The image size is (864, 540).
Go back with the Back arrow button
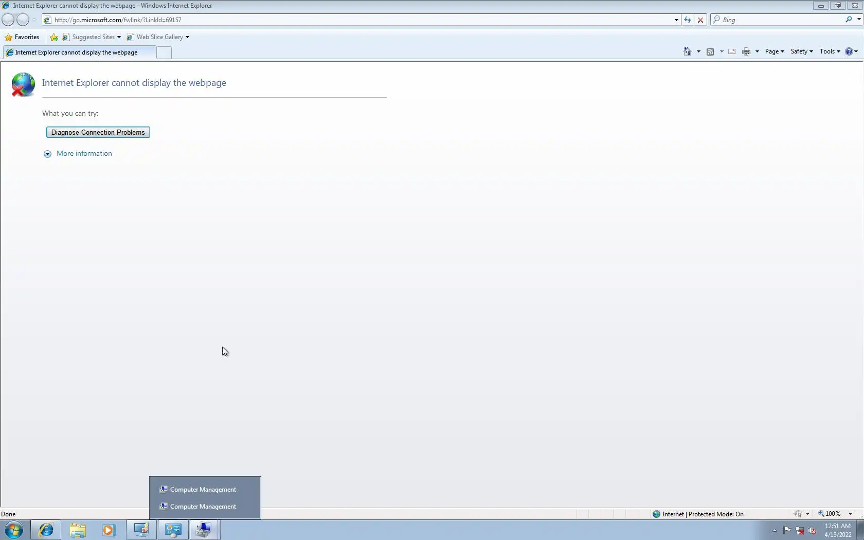pyautogui.click(x=8, y=20)
